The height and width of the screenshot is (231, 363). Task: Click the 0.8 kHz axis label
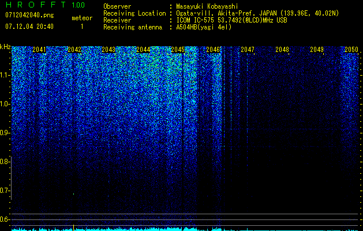[x=5, y=162]
